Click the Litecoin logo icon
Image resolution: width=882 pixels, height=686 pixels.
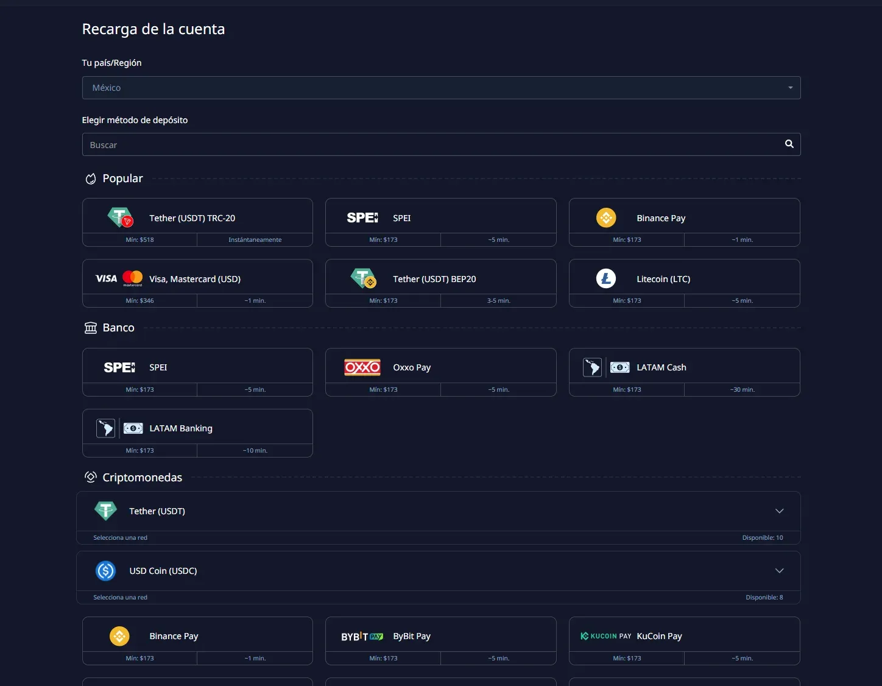coord(606,278)
